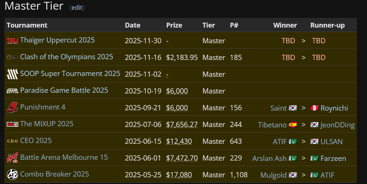Image resolution: width=367 pixels, height=184 pixels.
Task: Click The MIXUP logo icon
Action: click(x=12, y=124)
